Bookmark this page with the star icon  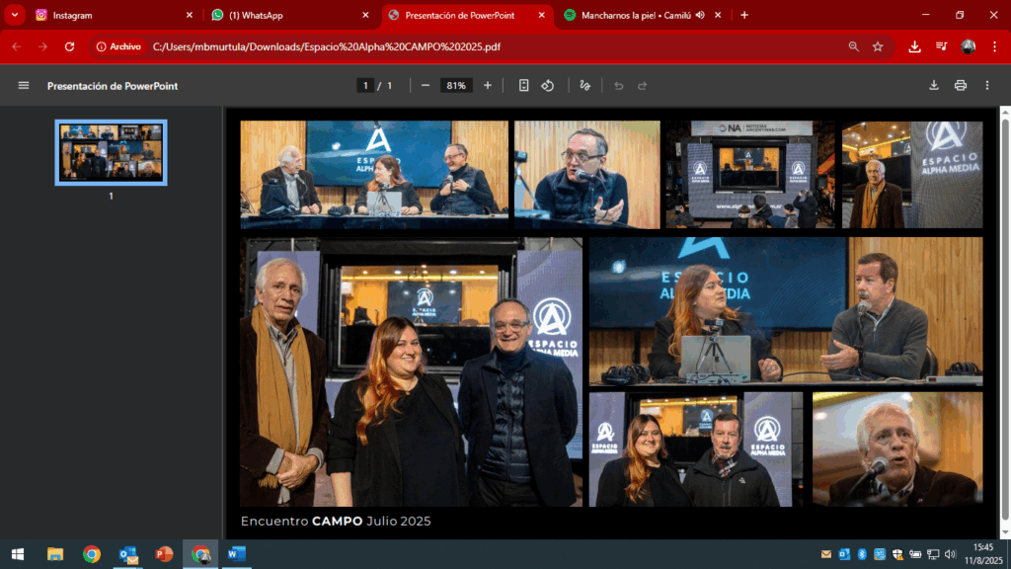coord(878,46)
